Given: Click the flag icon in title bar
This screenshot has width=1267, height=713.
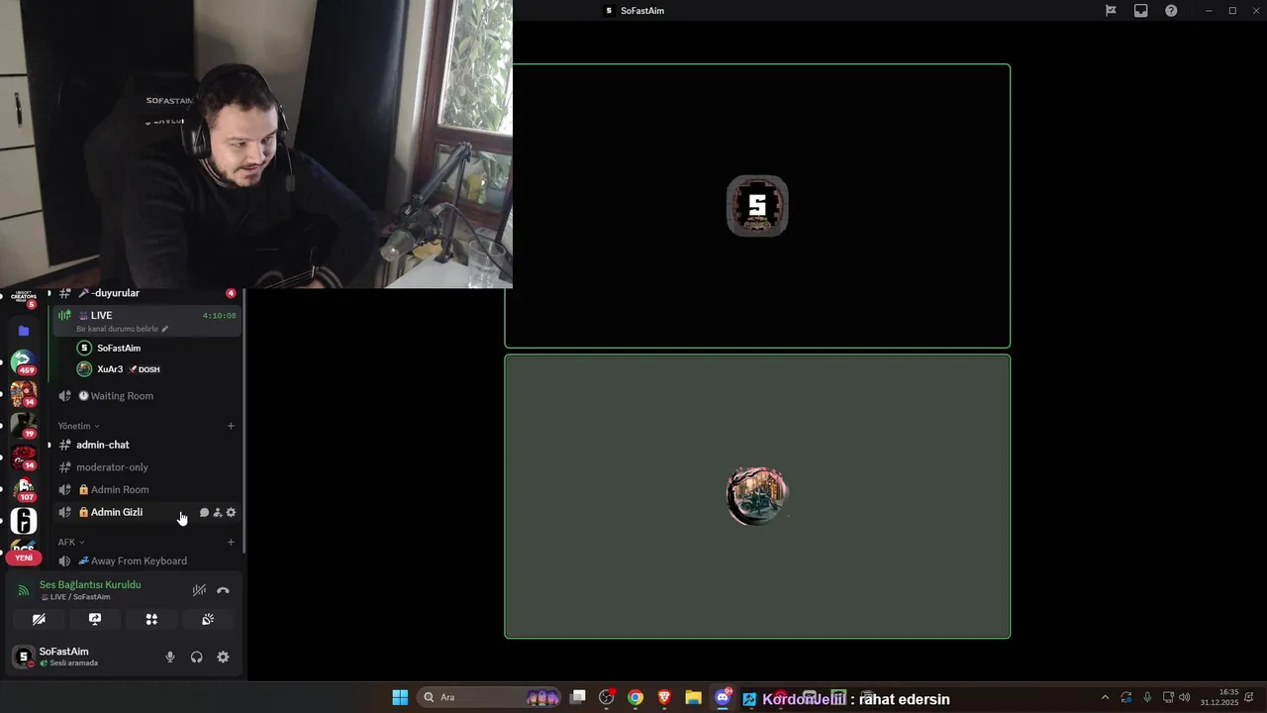Looking at the screenshot, I should coord(1111,11).
